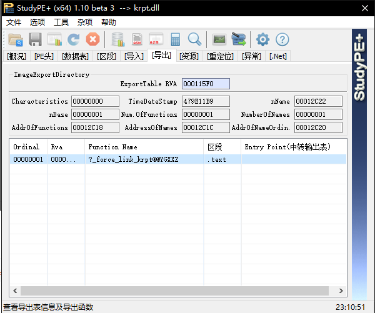
Task: Click the Num.OfFunctions value field
Action: (206, 114)
